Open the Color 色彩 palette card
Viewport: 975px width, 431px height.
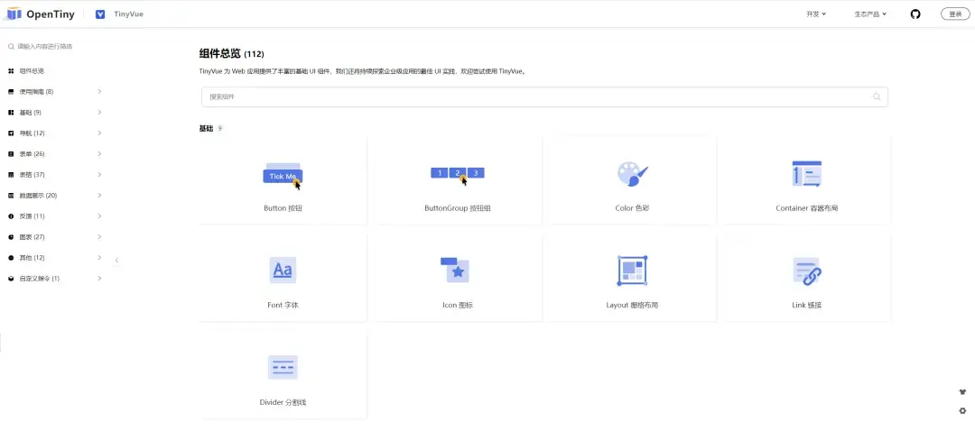pyautogui.click(x=632, y=180)
